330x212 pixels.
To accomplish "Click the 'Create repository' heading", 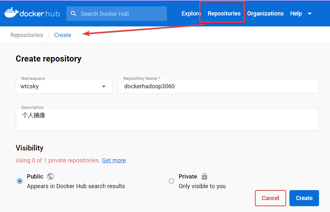I will [x=48, y=59].
